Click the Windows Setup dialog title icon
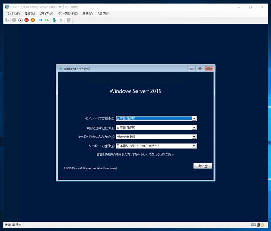The height and width of the screenshot is (231, 271). (x=60, y=68)
